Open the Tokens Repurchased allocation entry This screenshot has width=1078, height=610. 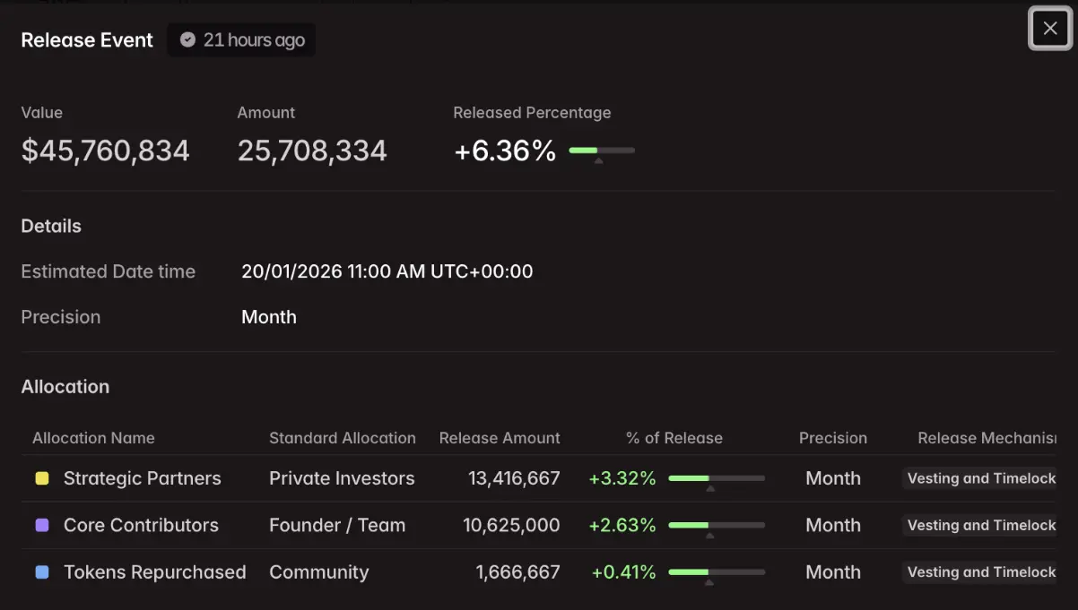pos(154,572)
